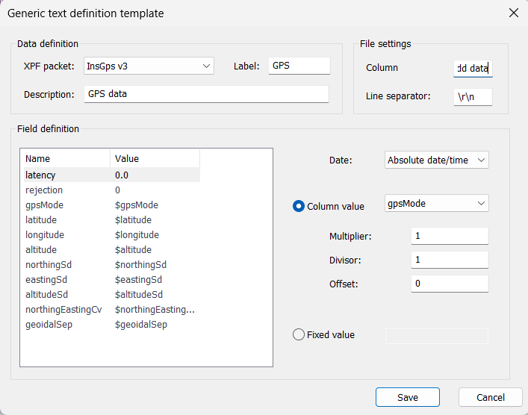528x415 pixels.
Task: Edit the Line separator field
Action: click(x=473, y=96)
